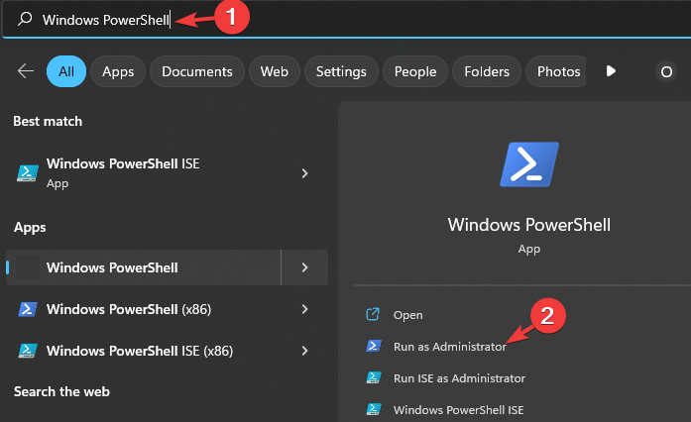Screen dimensions: 691x422
Task: Select the All filter tab
Action: (66, 71)
